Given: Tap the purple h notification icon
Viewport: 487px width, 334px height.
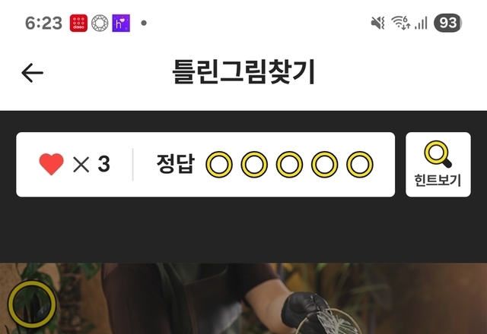Looking at the screenshot, I should [x=121, y=23].
